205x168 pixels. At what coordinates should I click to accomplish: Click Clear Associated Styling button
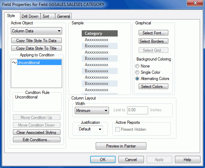[x=37, y=132]
